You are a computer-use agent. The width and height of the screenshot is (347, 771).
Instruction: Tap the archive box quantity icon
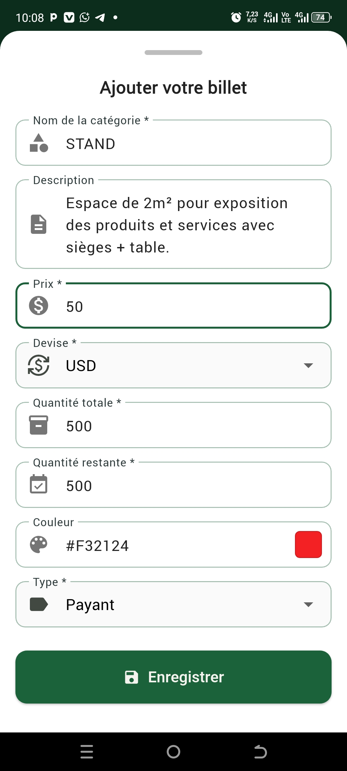39,425
